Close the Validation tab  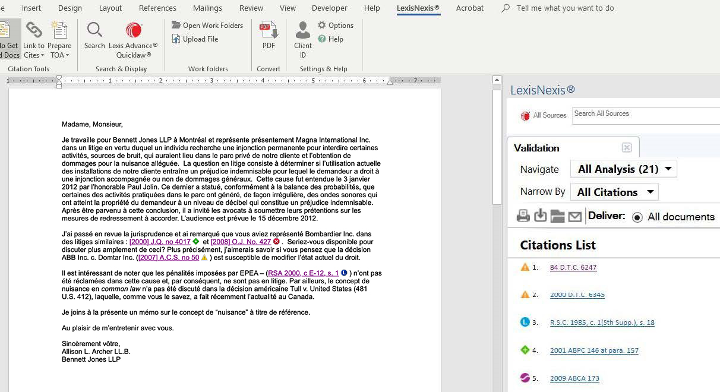click(x=627, y=148)
